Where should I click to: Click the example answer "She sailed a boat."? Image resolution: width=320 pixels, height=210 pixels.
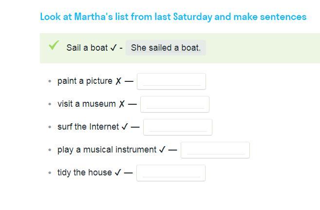point(166,48)
